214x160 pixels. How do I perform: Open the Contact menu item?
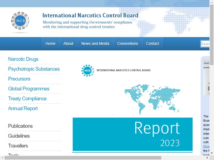point(152,43)
